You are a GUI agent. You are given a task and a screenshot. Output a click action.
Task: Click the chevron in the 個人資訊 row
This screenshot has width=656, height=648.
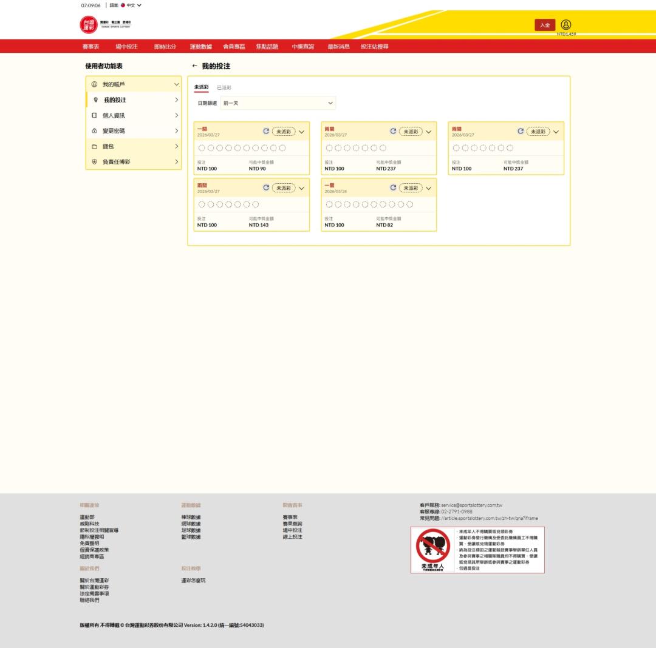(177, 115)
